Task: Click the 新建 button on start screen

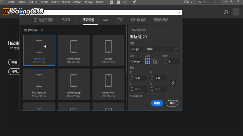Action: [x=14, y=62]
